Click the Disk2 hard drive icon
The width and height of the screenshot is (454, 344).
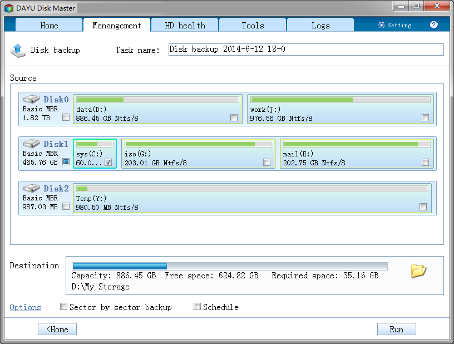(x=31, y=188)
